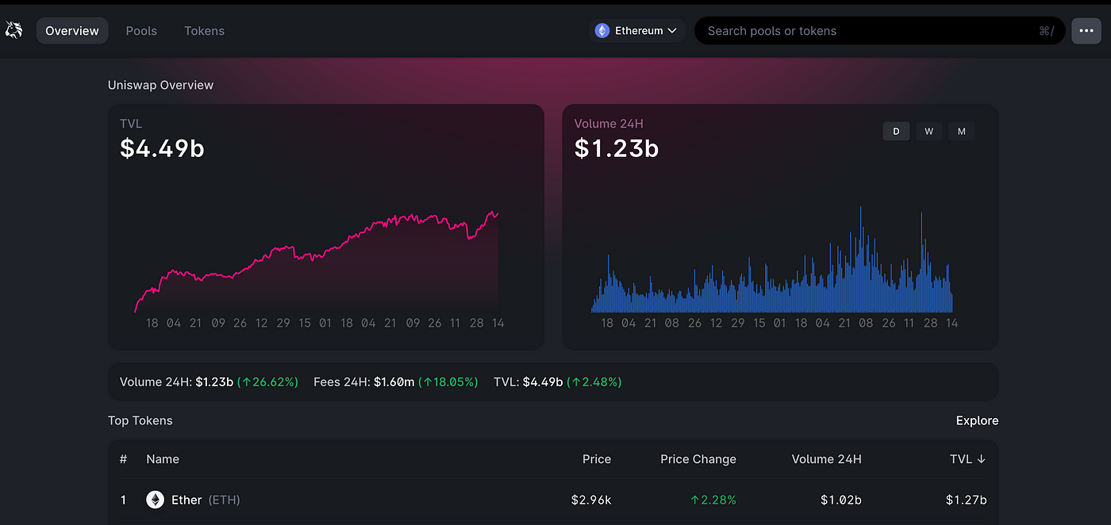Click the Top Tokens heading
Screen dimensions: 1111x525
[140, 420]
